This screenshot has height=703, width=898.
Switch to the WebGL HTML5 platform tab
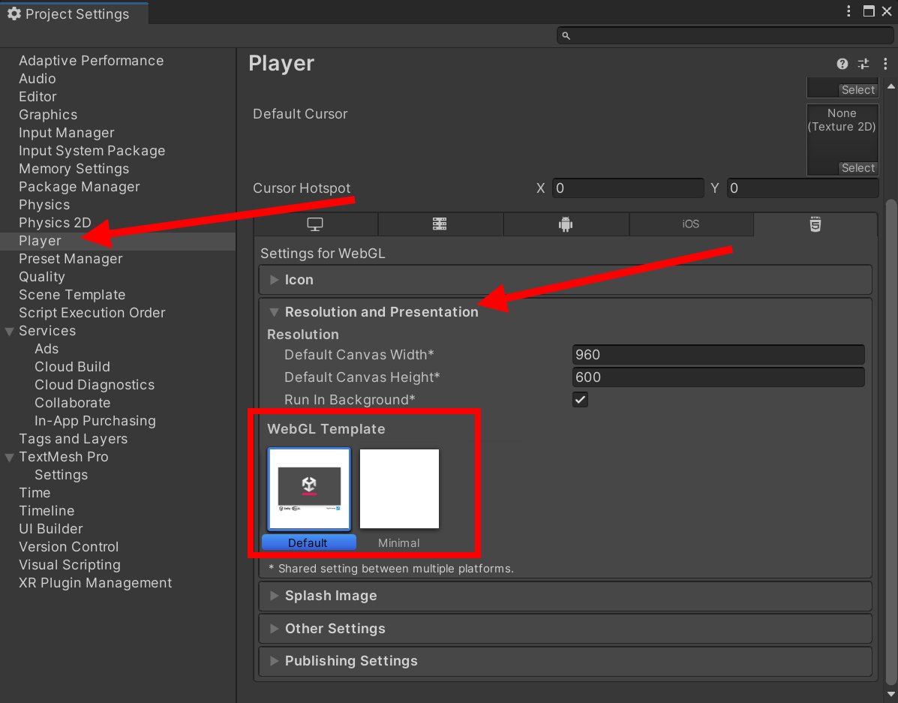[x=815, y=224]
